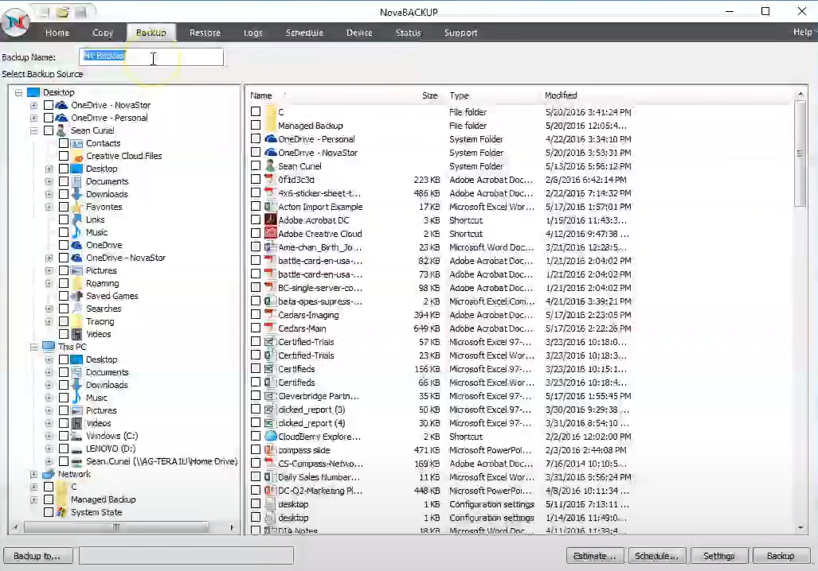Click the System State icon in tree

(61, 512)
